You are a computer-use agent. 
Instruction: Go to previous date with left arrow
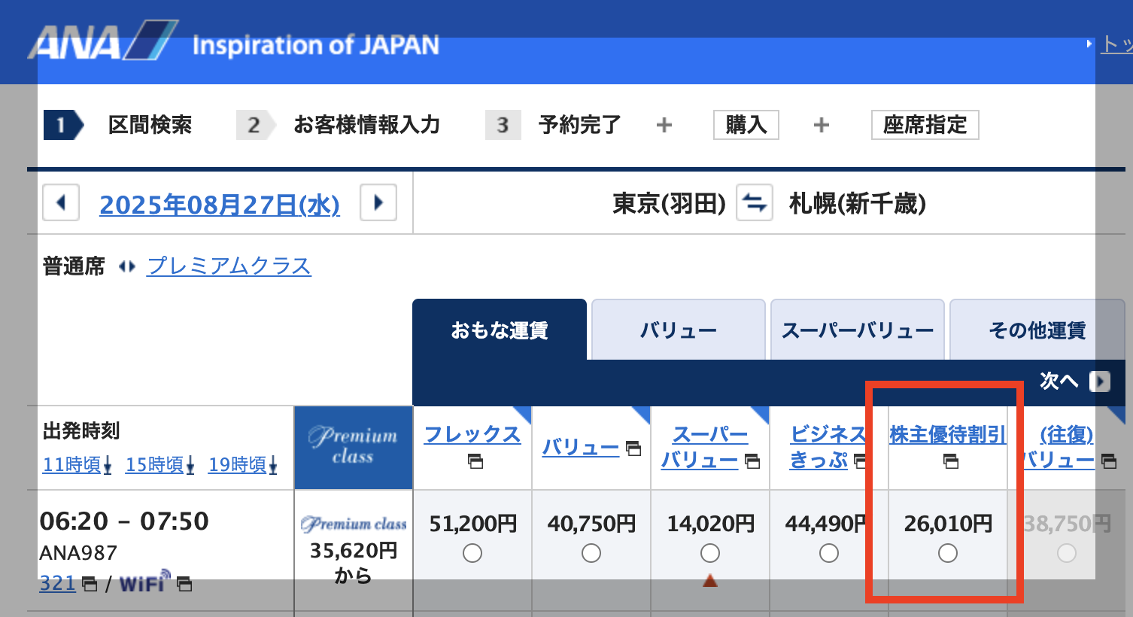pos(61,203)
